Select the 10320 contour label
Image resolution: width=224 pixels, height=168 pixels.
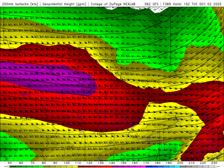128,105
